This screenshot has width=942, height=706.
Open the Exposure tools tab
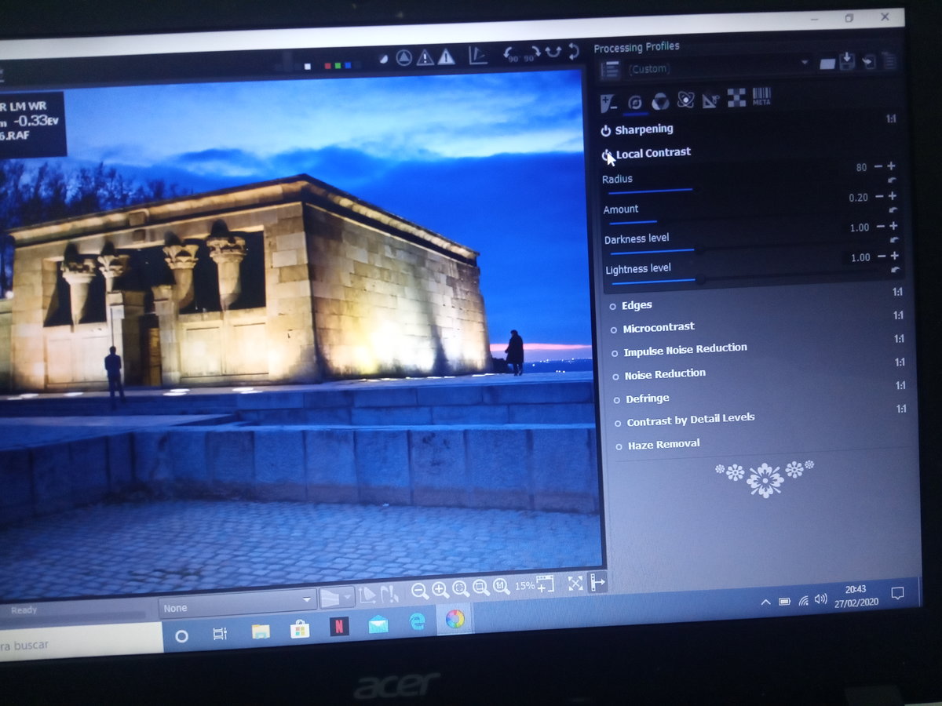click(609, 102)
